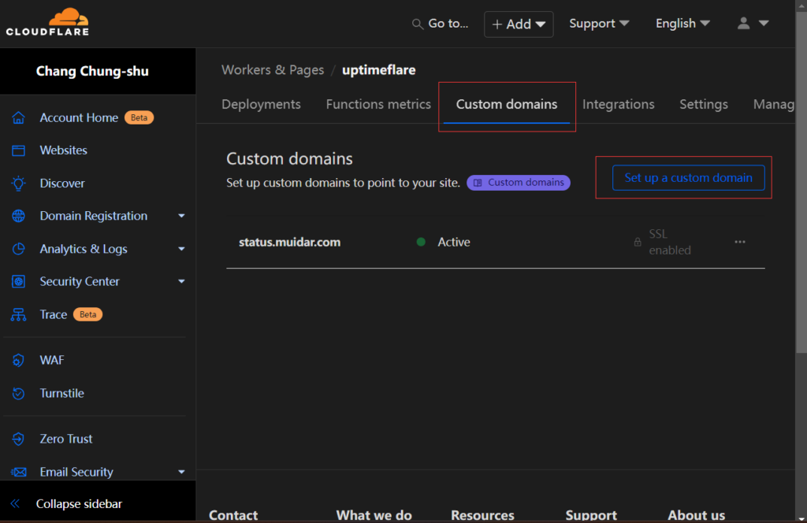Click the Security Center icon
Viewport: 807px width, 523px height.
coord(19,281)
